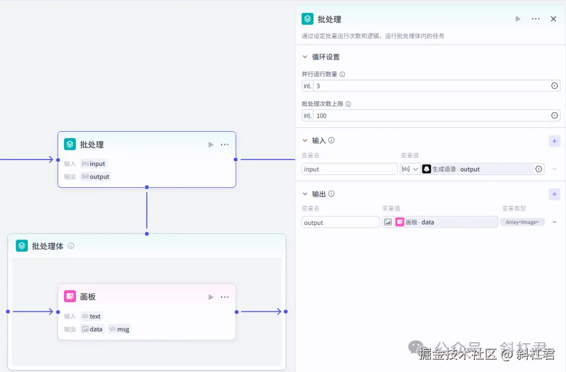This screenshot has width=566, height=372.
Task: Click the image icon beside 画板-data output value
Action: (x=388, y=222)
